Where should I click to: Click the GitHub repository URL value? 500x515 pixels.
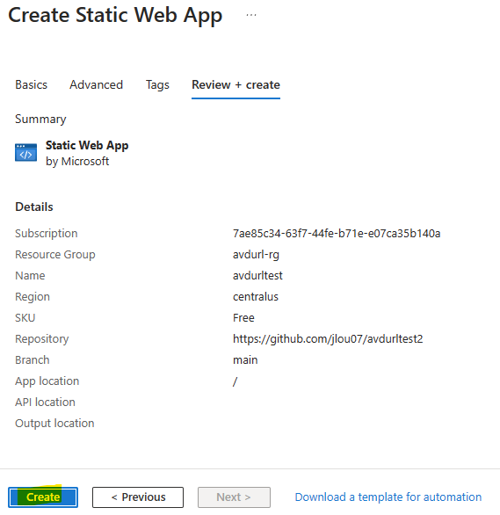tap(328, 338)
